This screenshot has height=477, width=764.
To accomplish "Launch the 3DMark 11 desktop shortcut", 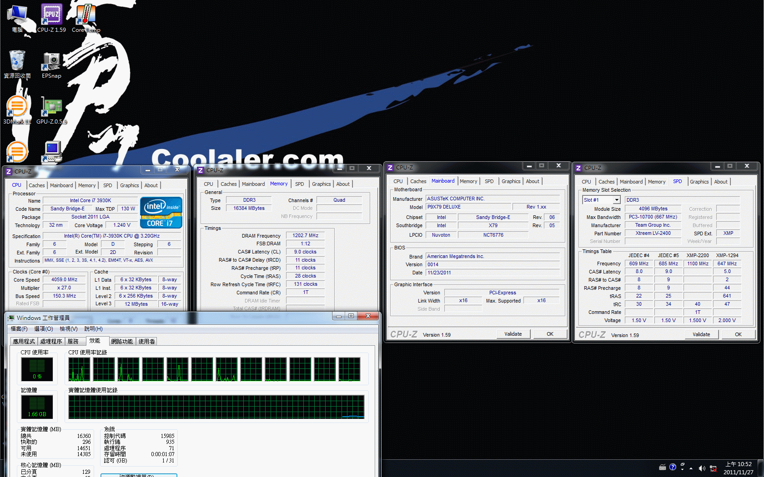I will point(17,110).
